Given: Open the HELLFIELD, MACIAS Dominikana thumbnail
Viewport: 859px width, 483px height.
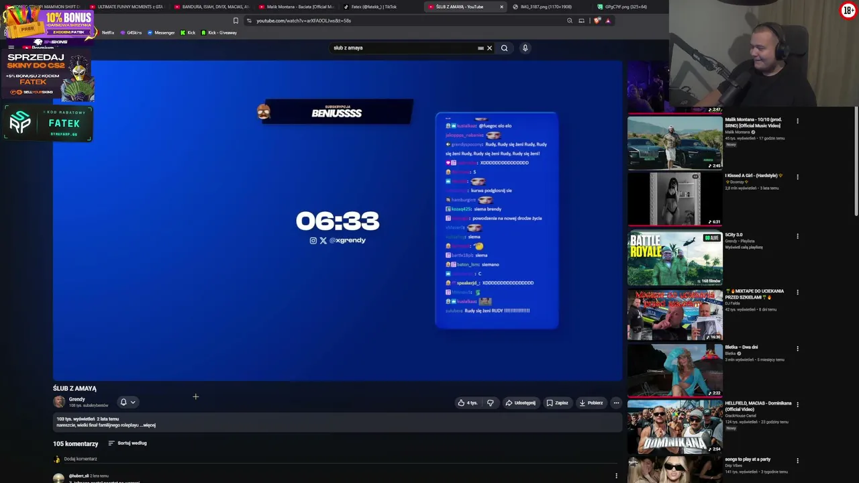Looking at the screenshot, I should click(x=674, y=427).
